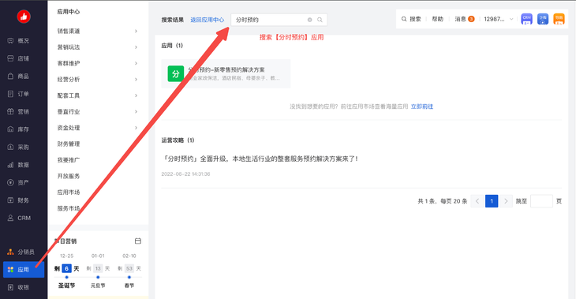Click the 立即前往 link
Image resolution: width=576 pixels, height=299 pixels.
point(422,107)
